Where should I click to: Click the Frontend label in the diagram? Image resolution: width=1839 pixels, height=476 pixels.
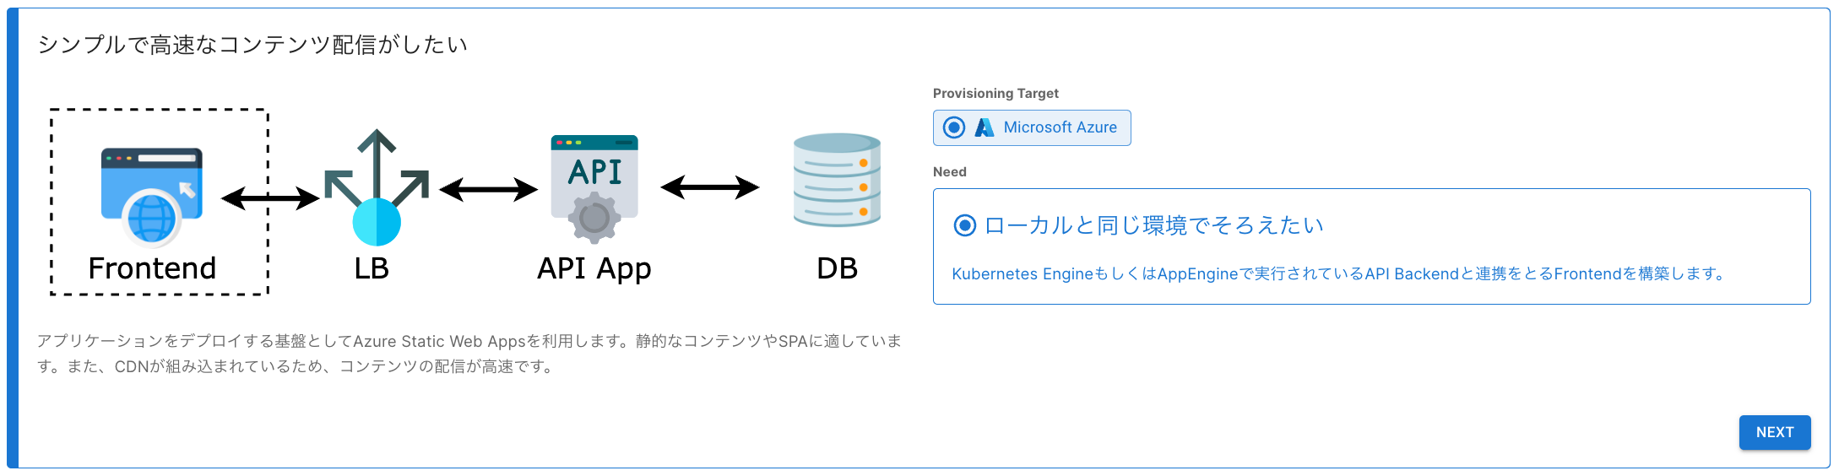(152, 268)
